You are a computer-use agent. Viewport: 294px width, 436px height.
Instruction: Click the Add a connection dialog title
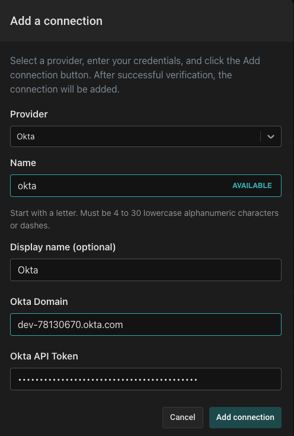coord(56,21)
